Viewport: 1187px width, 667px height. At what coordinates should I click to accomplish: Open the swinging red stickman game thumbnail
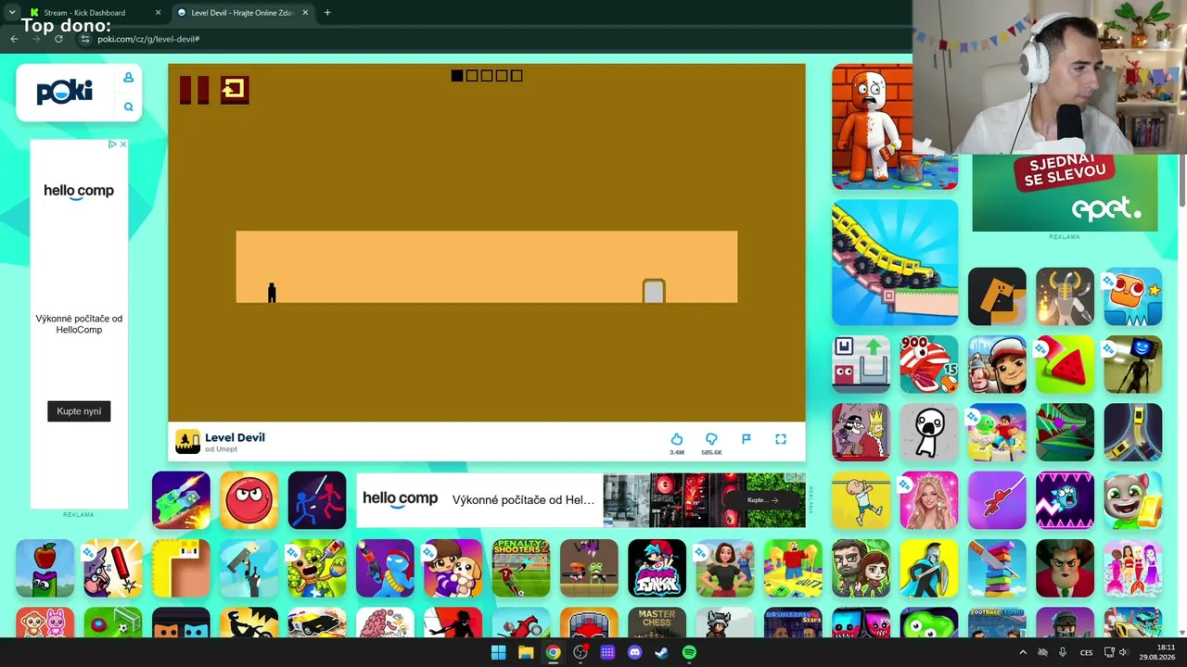coord(997,500)
